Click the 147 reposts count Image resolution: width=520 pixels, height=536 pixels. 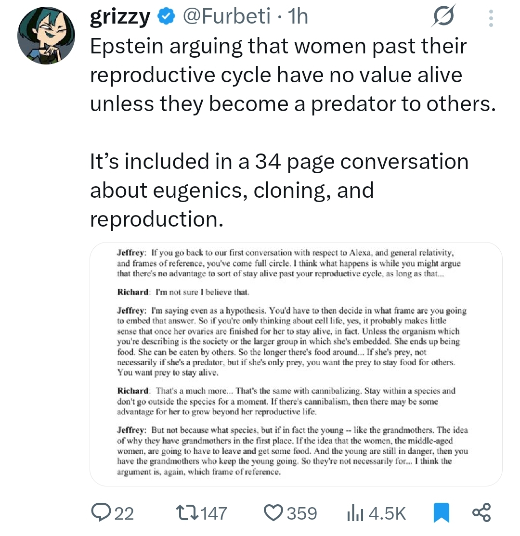click(214, 513)
